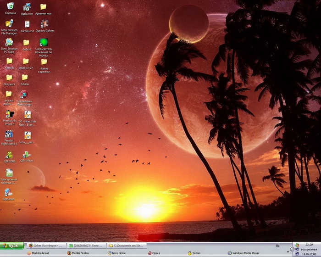
Task: Expand hidden system tray icons arrow
Action: point(293,249)
